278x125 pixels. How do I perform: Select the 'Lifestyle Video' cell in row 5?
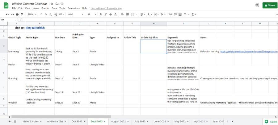[98, 60]
